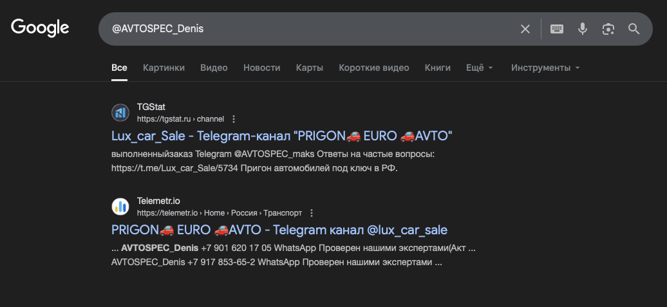This screenshot has height=307, width=667.
Task: Switch to Книги tab
Action: [437, 68]
